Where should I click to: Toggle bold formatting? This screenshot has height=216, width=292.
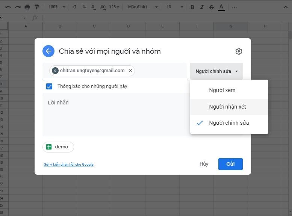(x=192, y=7)
